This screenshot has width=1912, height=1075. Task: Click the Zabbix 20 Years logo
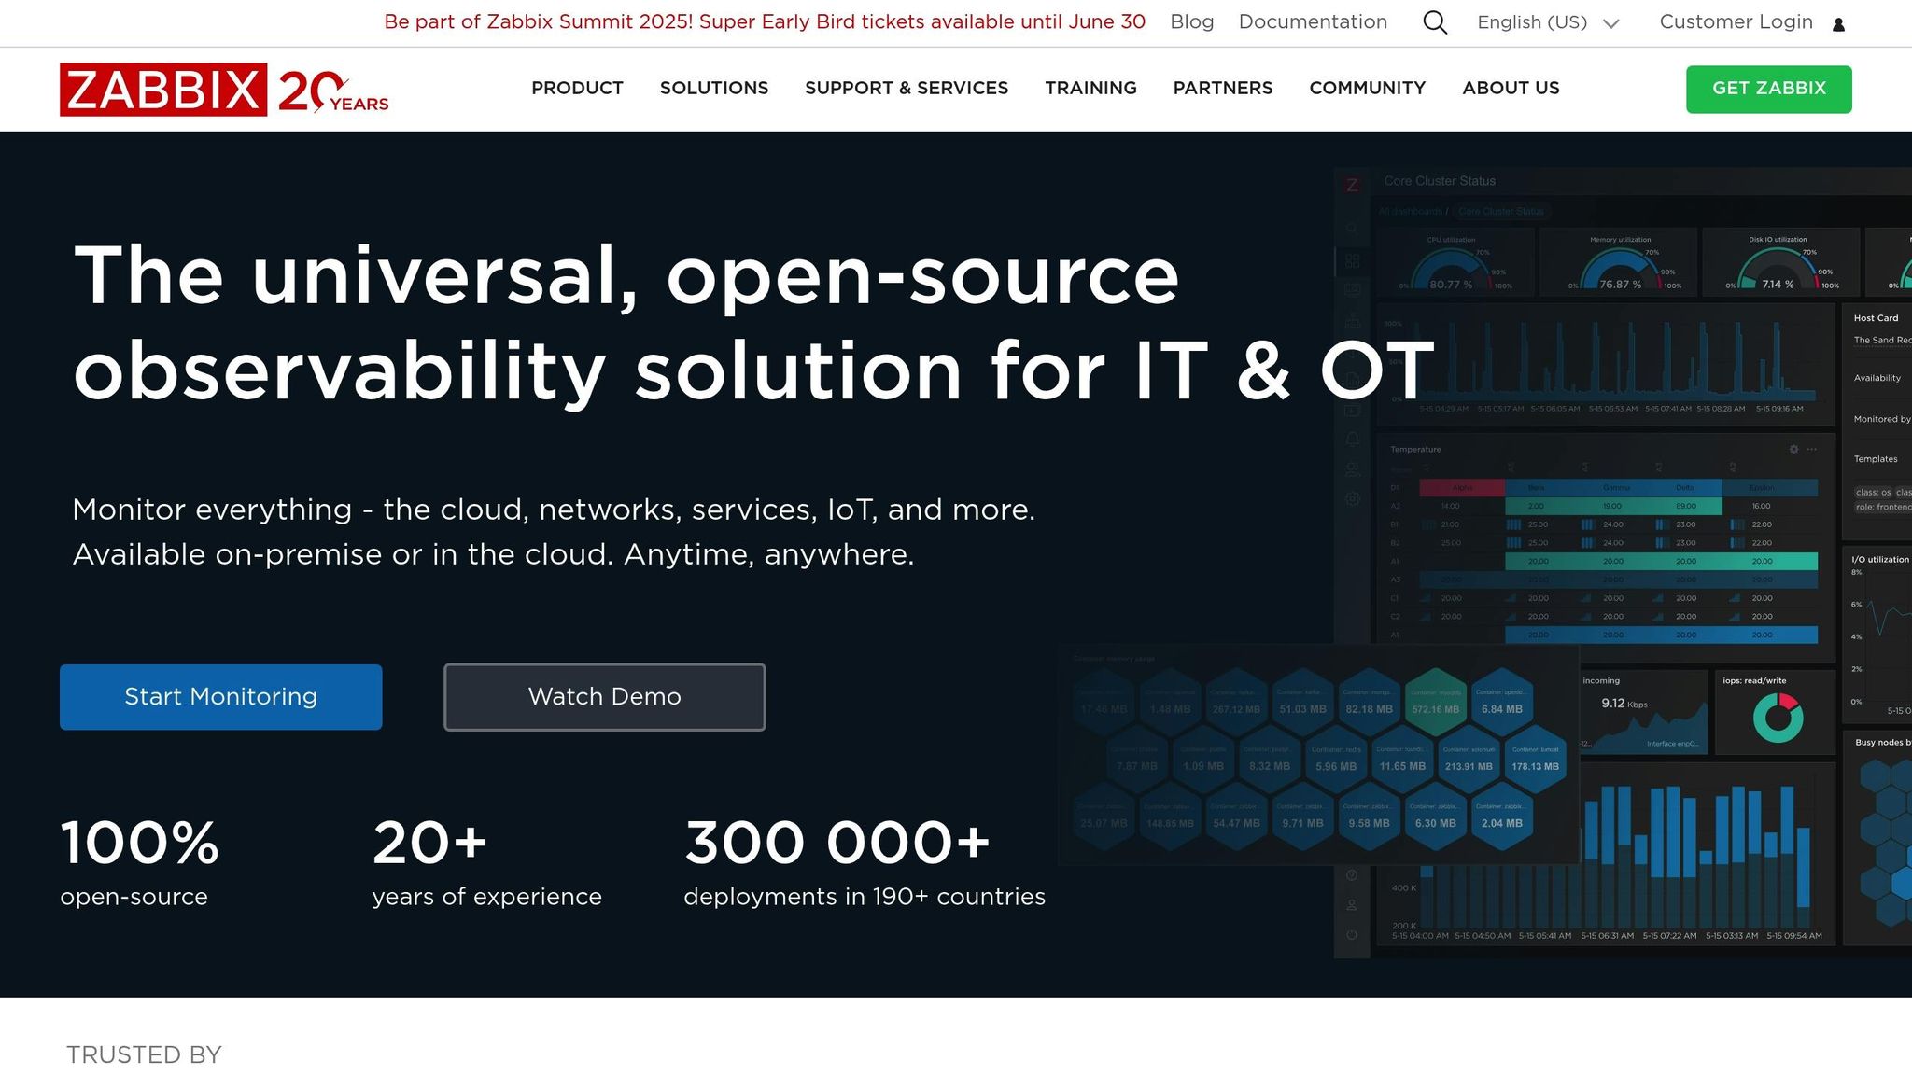coord(224,90)
